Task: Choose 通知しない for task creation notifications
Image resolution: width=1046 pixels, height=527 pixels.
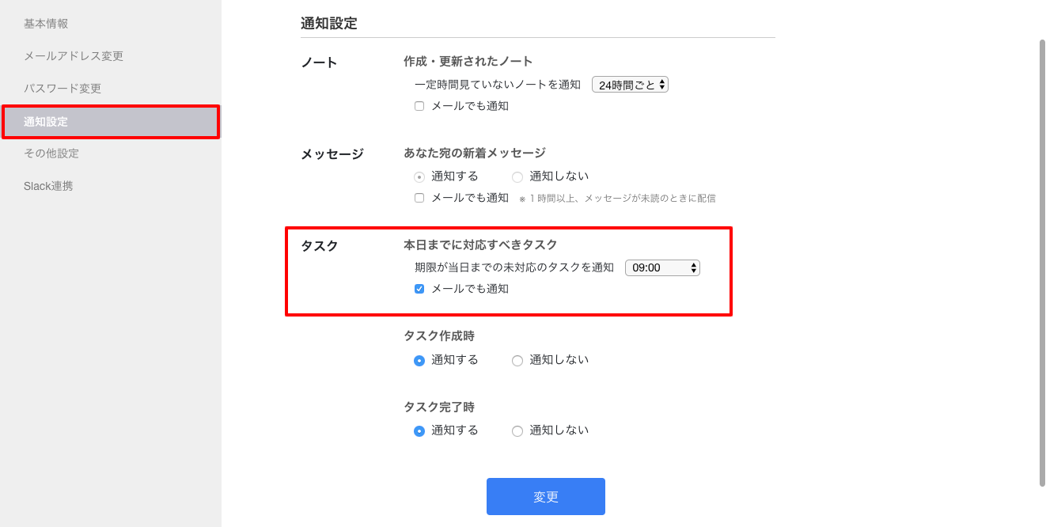Action: pyautogui.click(x=517, y=359)
